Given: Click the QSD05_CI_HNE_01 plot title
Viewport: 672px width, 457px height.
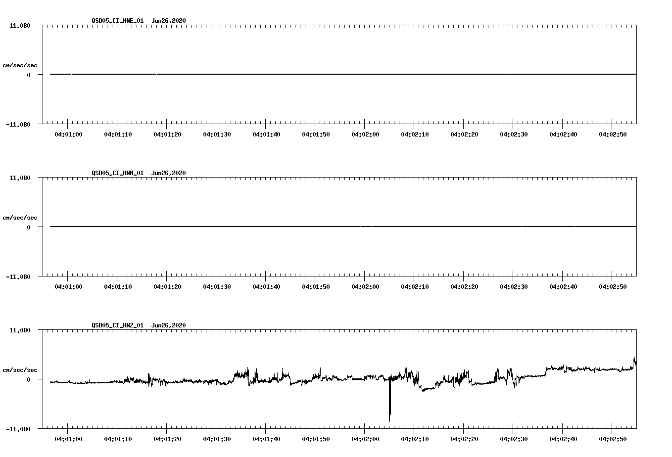Looking at the screenshot, I should click(x=139, y=21).
